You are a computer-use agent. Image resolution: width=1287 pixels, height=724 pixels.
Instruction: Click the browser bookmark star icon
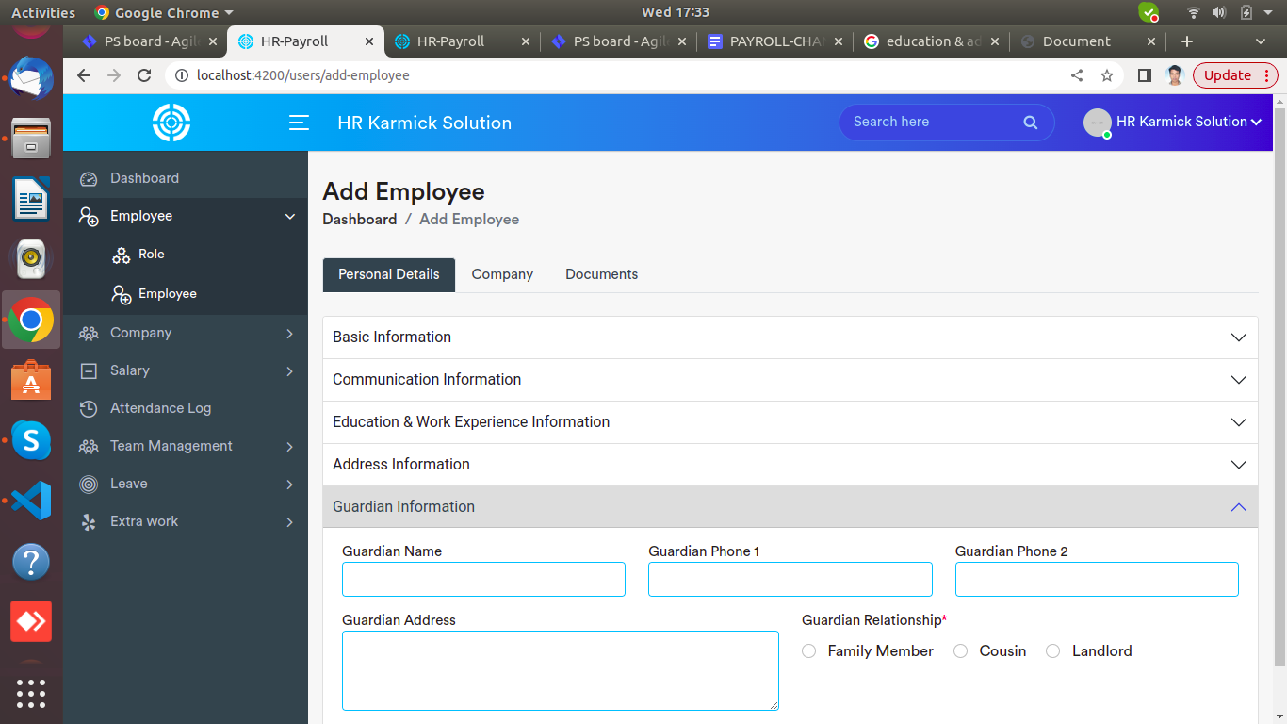pos(1107,75)
